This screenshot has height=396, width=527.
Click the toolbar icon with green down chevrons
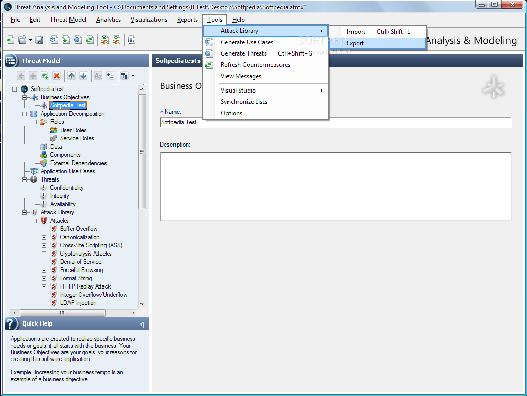pos(105,40)
